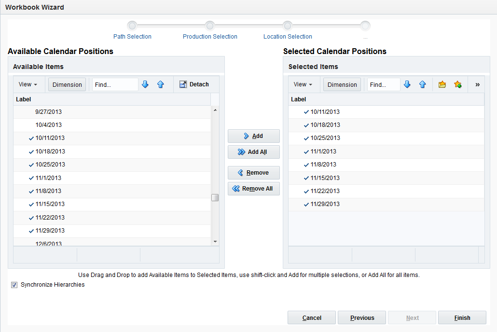Select 10/18/2013 in Available Items
The image size is (497, 332).
tap(112, 152)
